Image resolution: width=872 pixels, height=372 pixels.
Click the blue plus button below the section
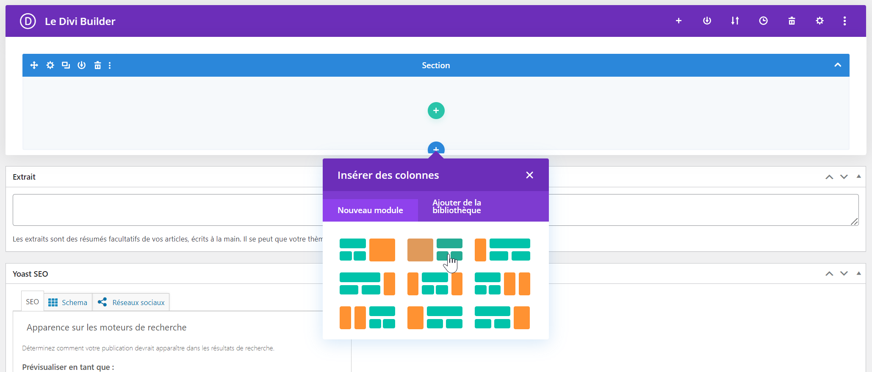436,147
